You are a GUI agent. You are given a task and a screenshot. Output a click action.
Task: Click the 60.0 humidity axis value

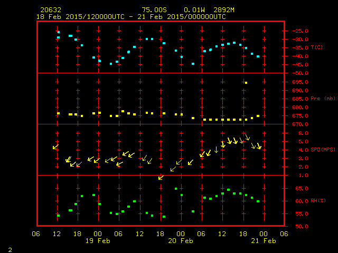(x=302, y=201)
